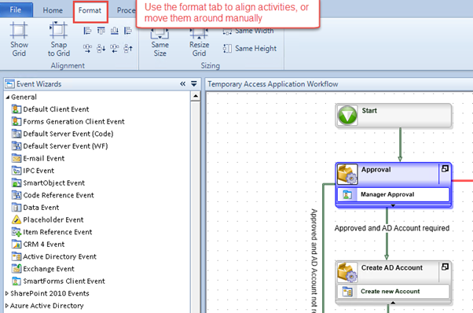Click the event list scrollbar up arrow
The height and width of the screenshot is (313, 473).
(196, 96)
